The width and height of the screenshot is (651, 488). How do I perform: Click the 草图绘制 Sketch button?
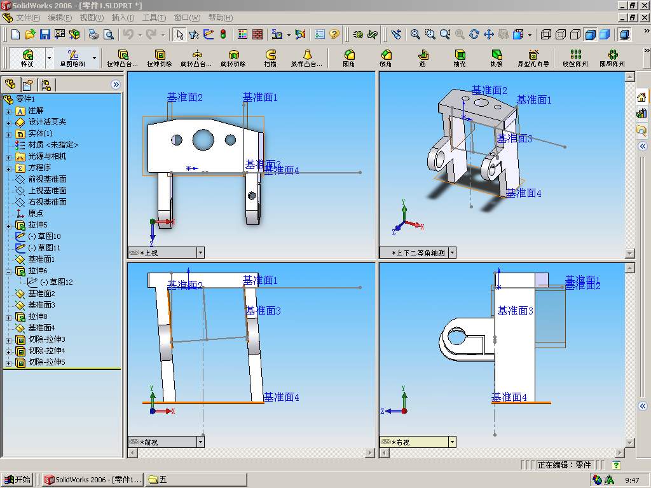72,58
